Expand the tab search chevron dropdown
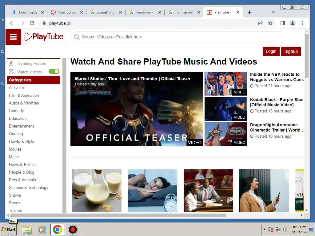Viewport: 315px width, 236px height. (273, 12)
